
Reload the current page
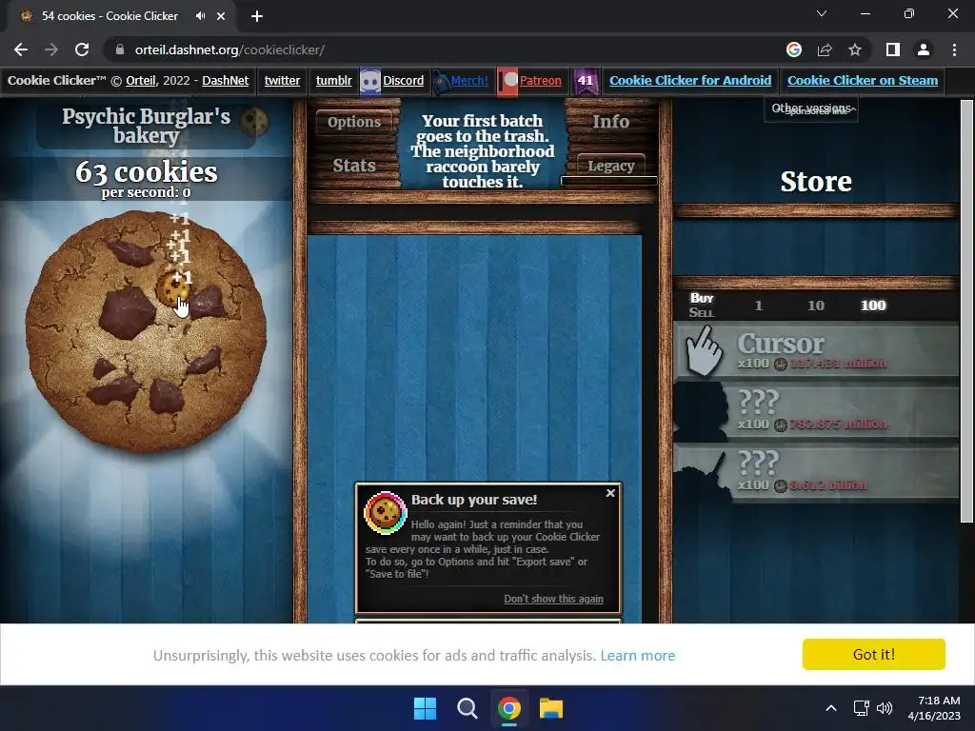click(x=82, y=49)
